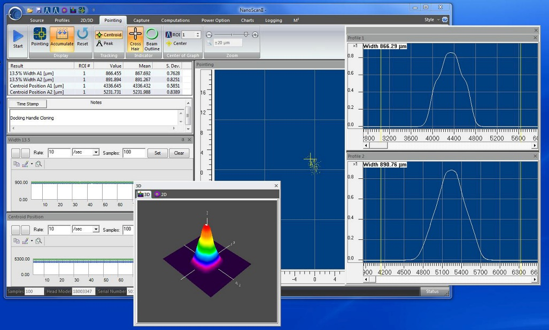Save using the quick access floppy icon
This screenshot has width=549, height=330.
point(39,10)
